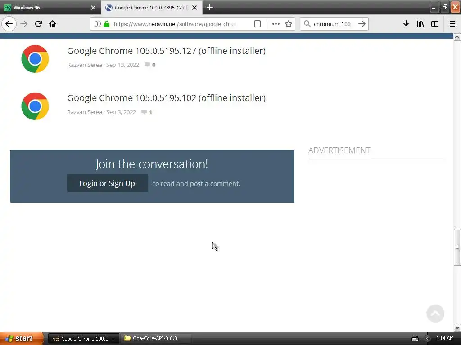The width and height of the screenshot is (461, 345).
Task: Click the Chrome logo for 105.0.5195.102 article
Action: pyautogui.click(x=35, y=106)
